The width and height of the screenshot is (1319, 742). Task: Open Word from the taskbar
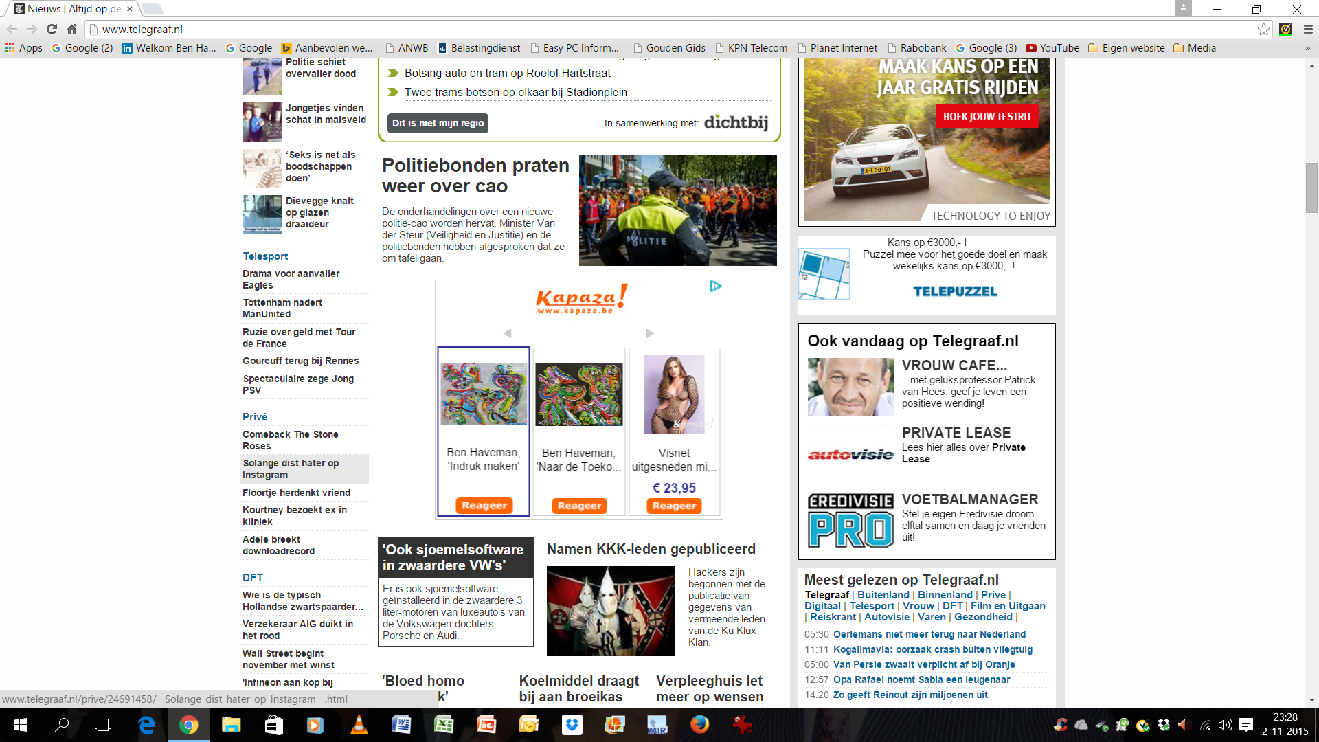click(401, 725)
